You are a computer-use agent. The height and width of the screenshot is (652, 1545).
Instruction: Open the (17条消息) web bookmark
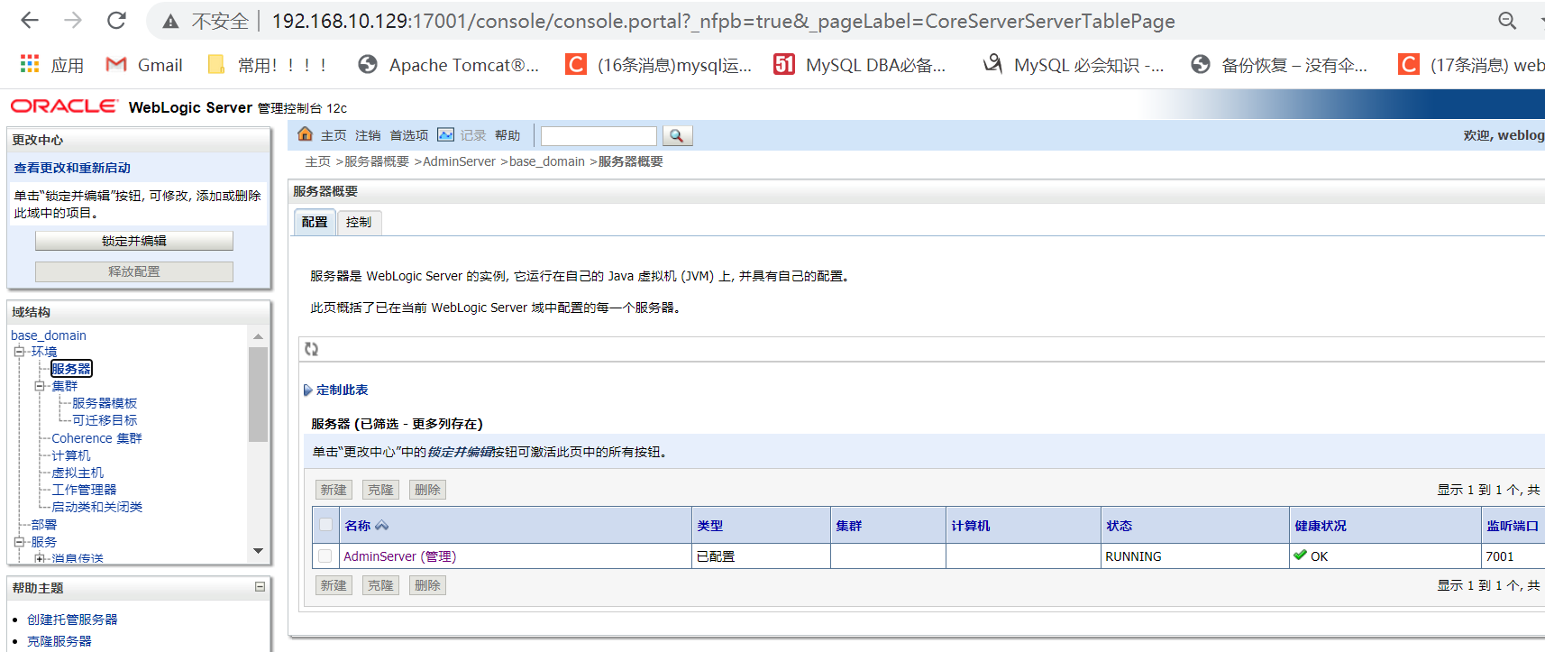1471,65
